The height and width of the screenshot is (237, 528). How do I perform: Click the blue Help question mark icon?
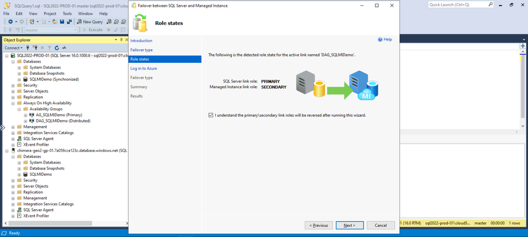(380, 40)
